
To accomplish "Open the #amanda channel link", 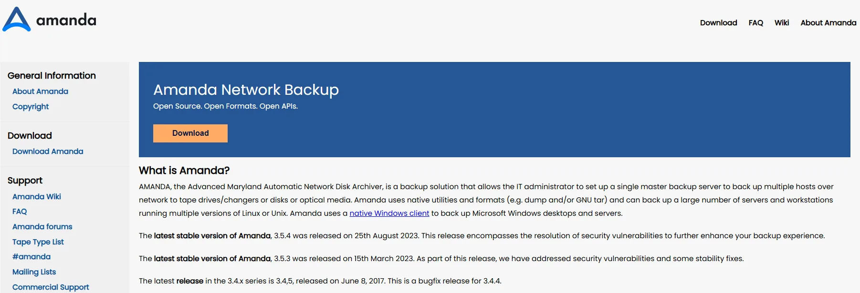I will tap(31, 257).
